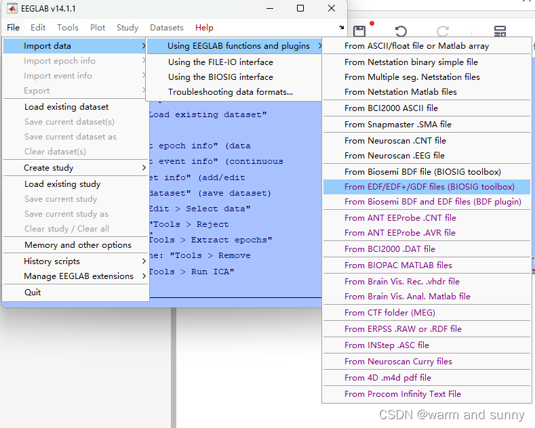This screenshot has width=535, height=428.
Task: Select From Neuroscan .CNT file
Action: click(427, 141)
